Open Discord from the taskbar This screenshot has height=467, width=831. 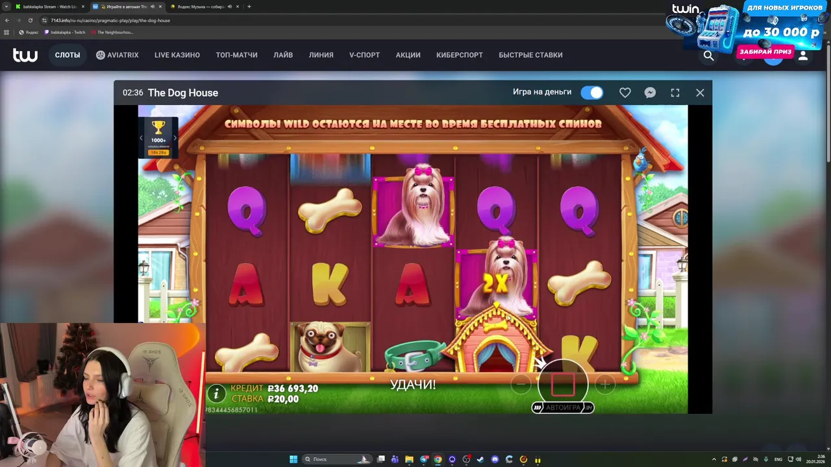[495, 459]
